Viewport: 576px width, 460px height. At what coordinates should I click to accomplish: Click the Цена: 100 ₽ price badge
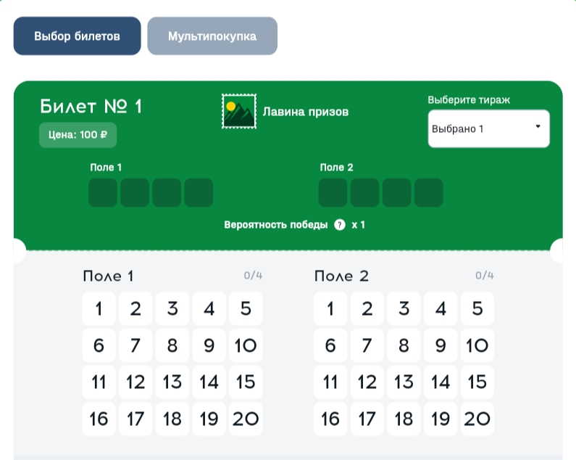pyautogui.click(x=78, y=134)
